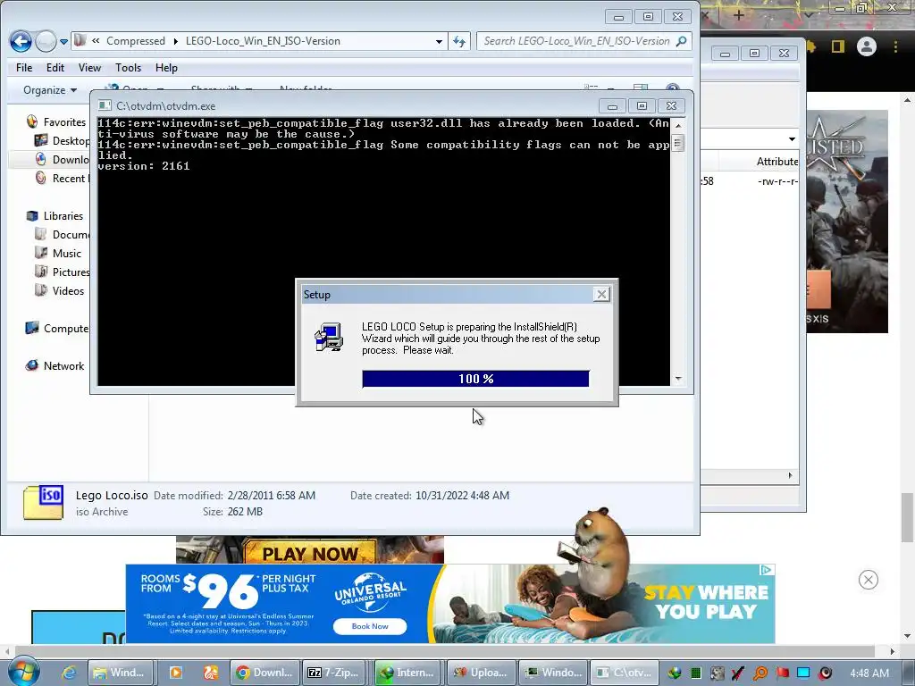Image resolution: width=915 pixels, height=686 pixels.
Task: Click the red flag tray icon
Action: coord(782,673)
